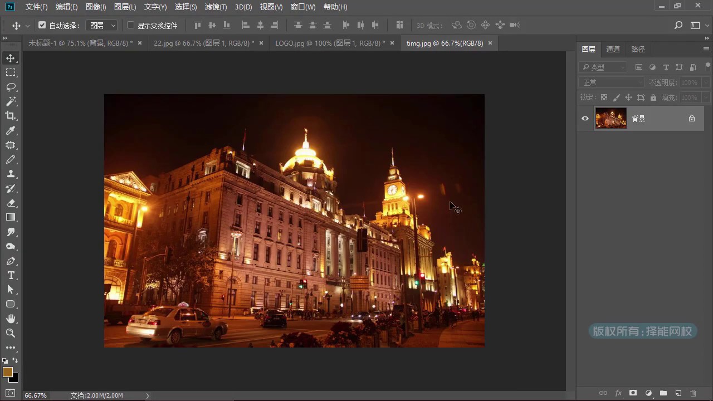Open the 图像(I) menu
Viewport: 713px width, 401px height.
pyautogui.click(x=96, y=7)
